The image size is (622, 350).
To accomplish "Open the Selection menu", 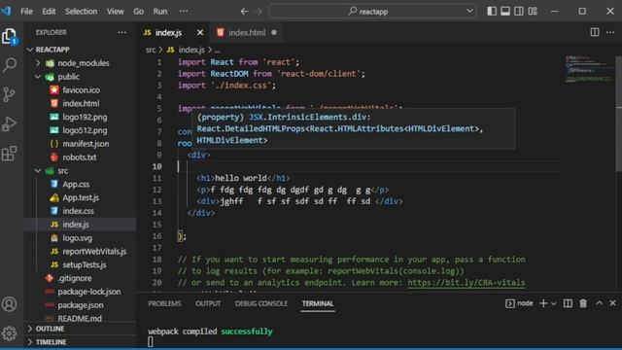I will [x=81, y=11].
